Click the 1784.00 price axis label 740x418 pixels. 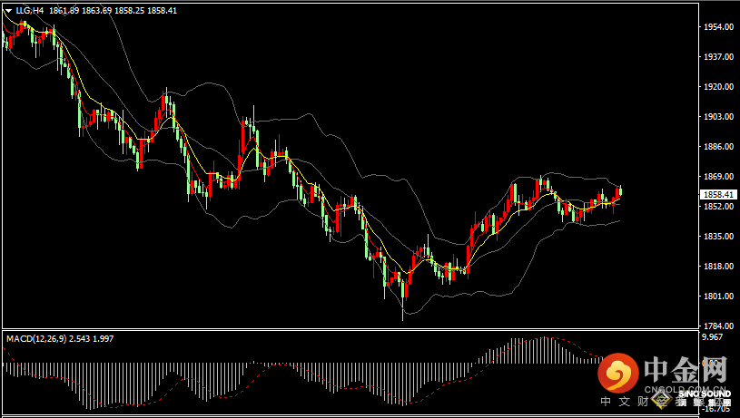[x=719, y=326]
